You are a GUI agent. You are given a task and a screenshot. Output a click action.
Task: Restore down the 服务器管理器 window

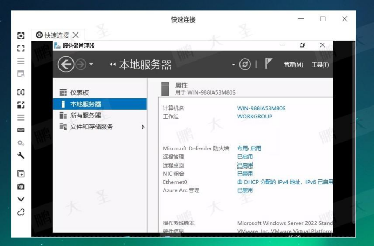302,45
